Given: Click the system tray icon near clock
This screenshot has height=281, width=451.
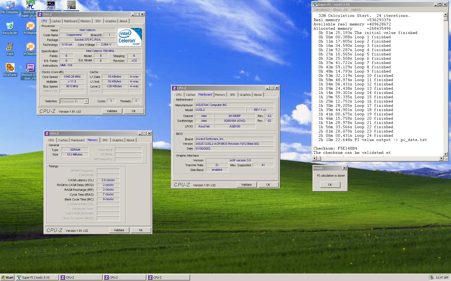Looking at the screenshot, I should [432, 278].
